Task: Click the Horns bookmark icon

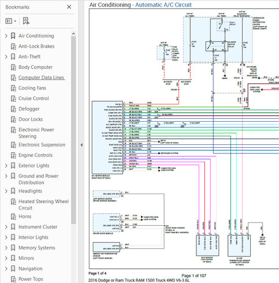Action: 14,217
